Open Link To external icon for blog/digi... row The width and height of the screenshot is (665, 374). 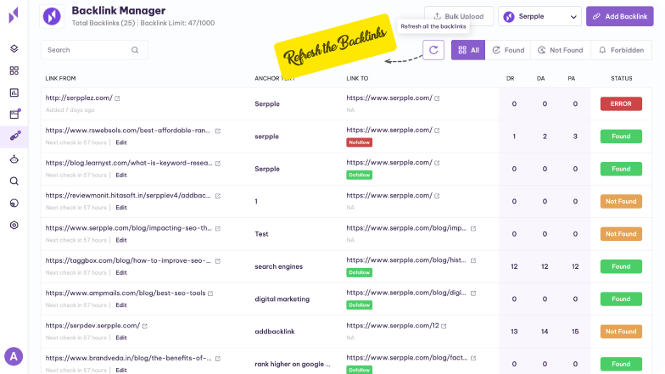[473, 293]
